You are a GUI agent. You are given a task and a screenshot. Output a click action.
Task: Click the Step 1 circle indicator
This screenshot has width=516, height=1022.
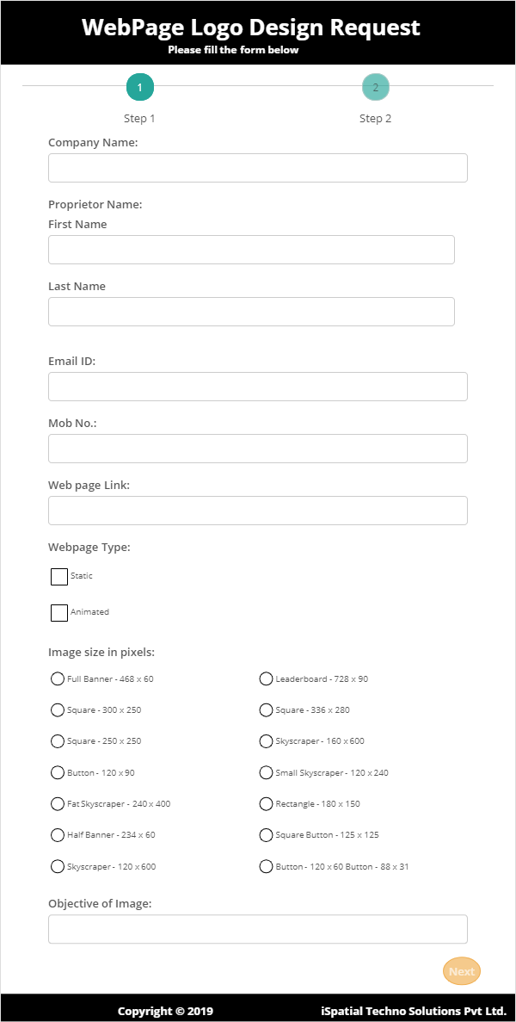pos(140,87)
